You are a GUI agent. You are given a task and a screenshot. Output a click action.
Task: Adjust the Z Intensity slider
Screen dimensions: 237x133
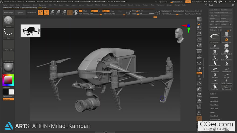114,14
